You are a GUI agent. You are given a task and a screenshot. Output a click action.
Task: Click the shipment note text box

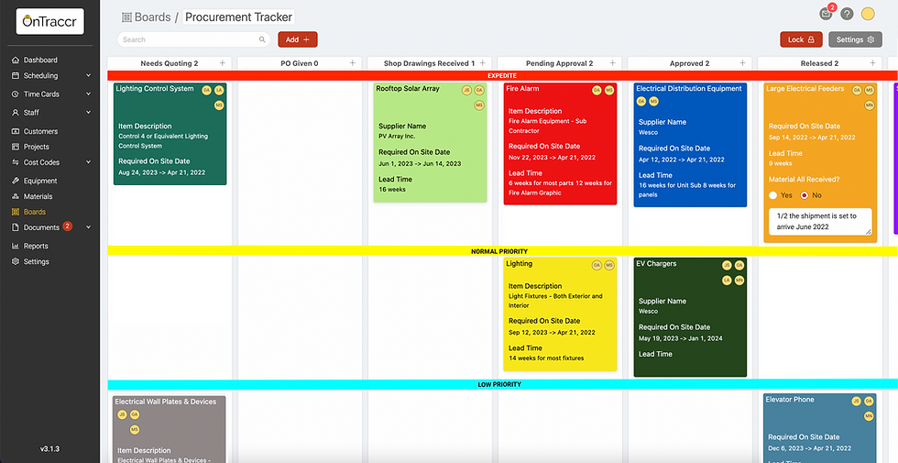click(820, 222)
